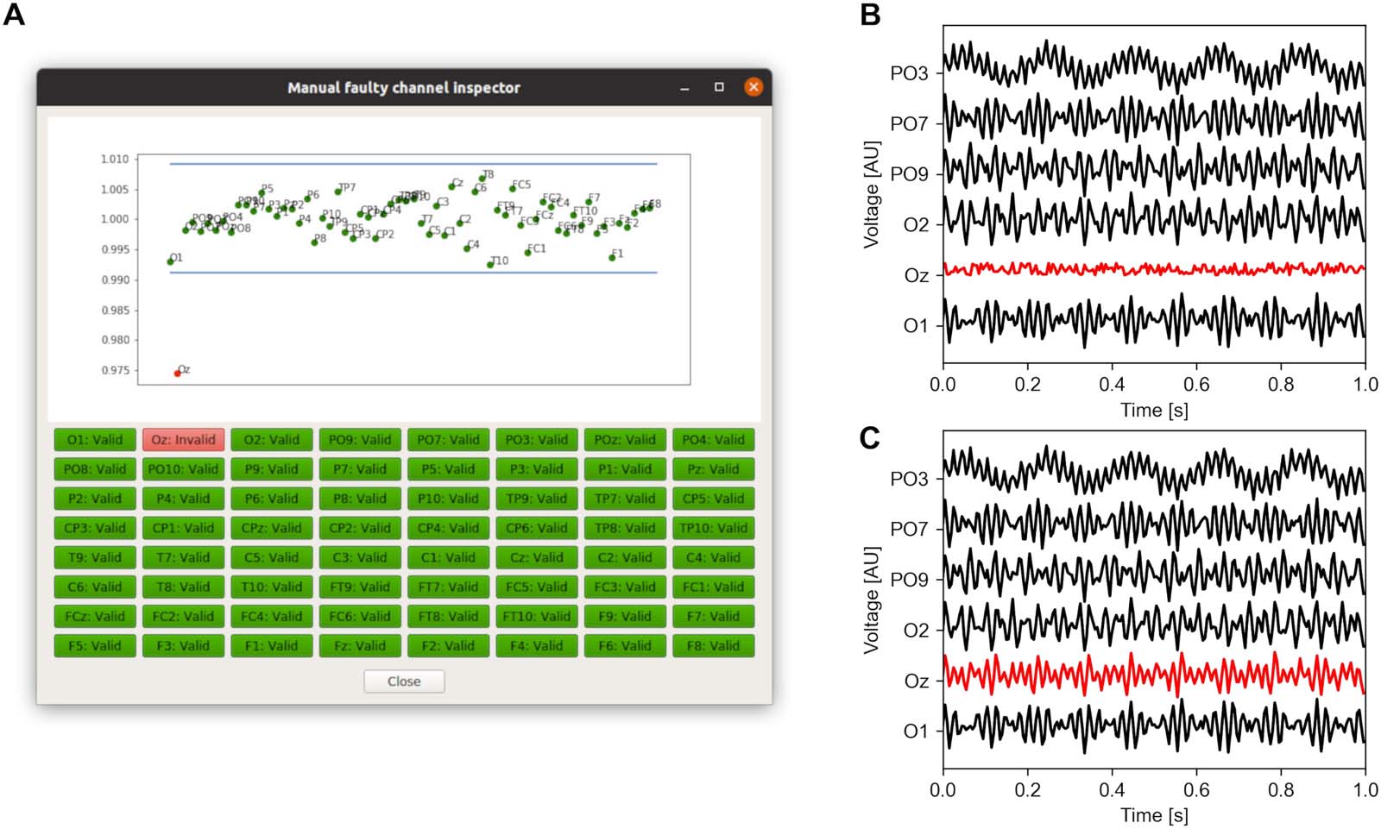Change status of C5: Valid button
This screenshot has height=829, width=1381.
(x=272, y=557)
